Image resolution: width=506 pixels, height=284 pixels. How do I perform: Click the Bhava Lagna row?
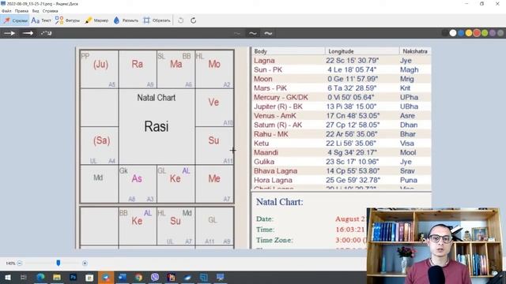coord(342,171)
